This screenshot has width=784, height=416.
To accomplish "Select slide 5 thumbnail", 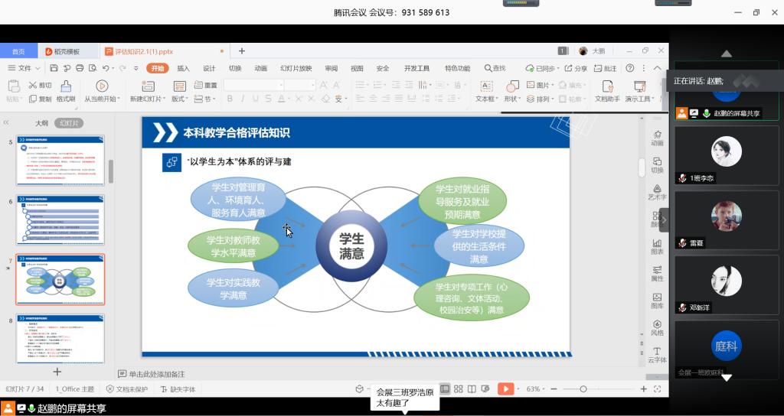I will click(60, 161).
